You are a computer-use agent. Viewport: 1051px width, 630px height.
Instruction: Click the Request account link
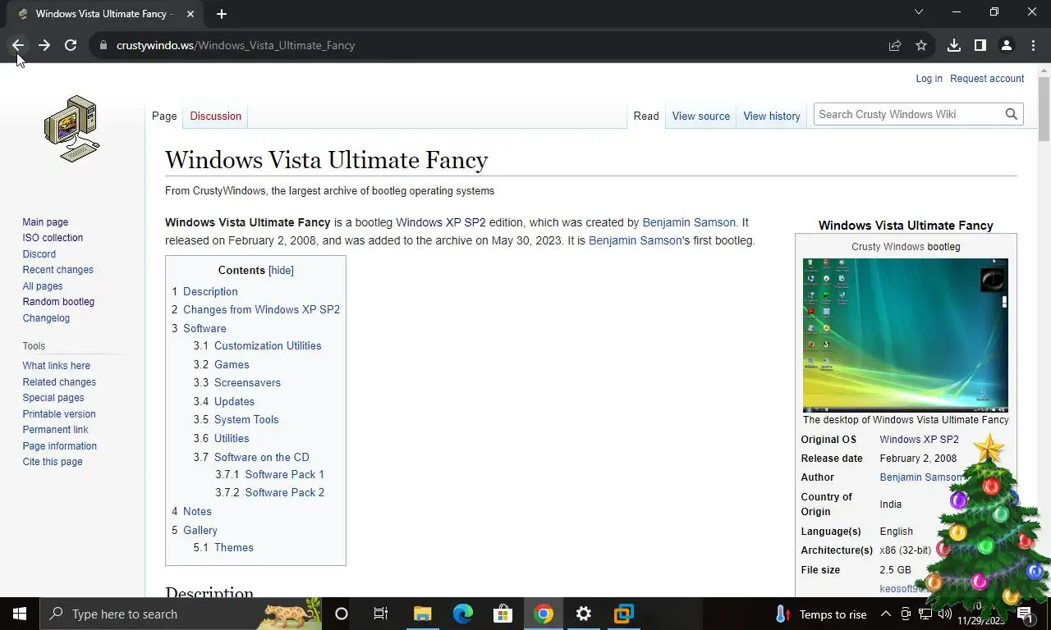coord(987,79)
